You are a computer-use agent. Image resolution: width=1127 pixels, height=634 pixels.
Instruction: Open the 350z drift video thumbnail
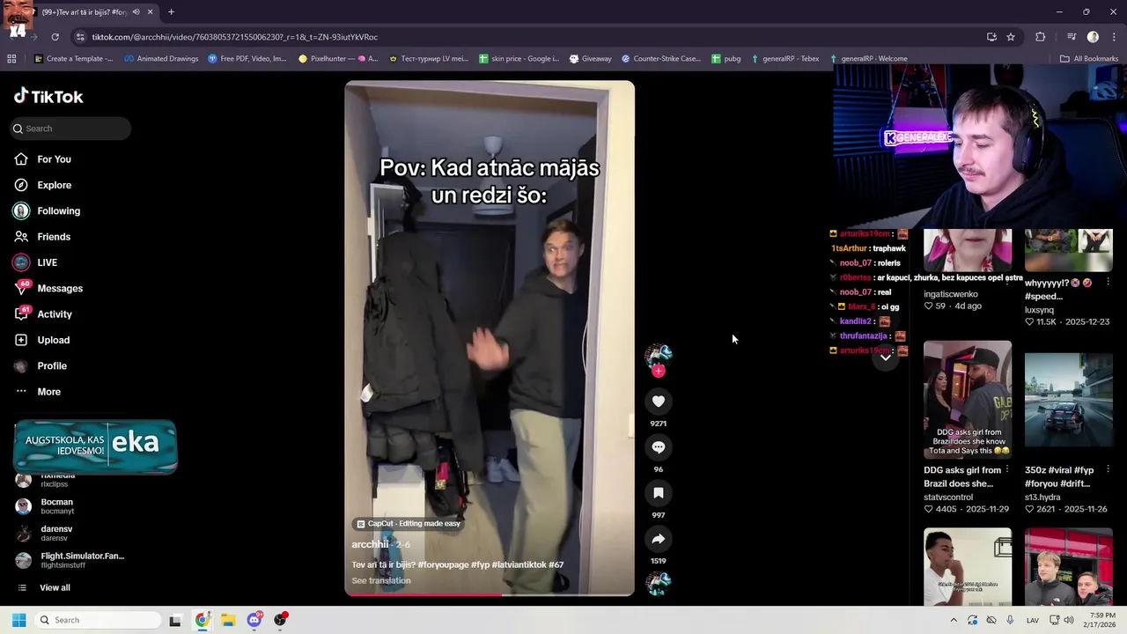(1068, 400)
